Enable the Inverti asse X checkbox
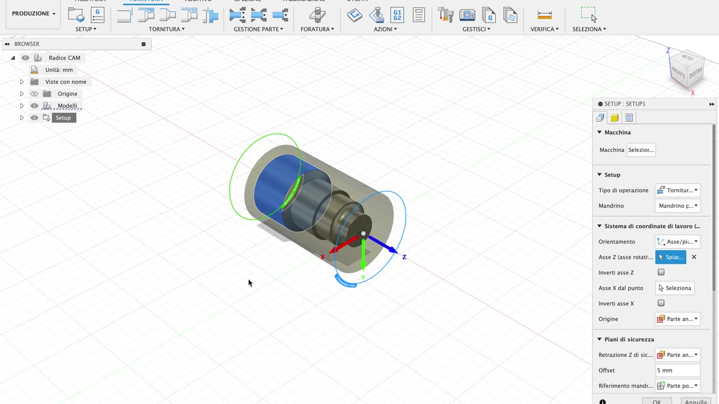 click(x=661, y=303)
